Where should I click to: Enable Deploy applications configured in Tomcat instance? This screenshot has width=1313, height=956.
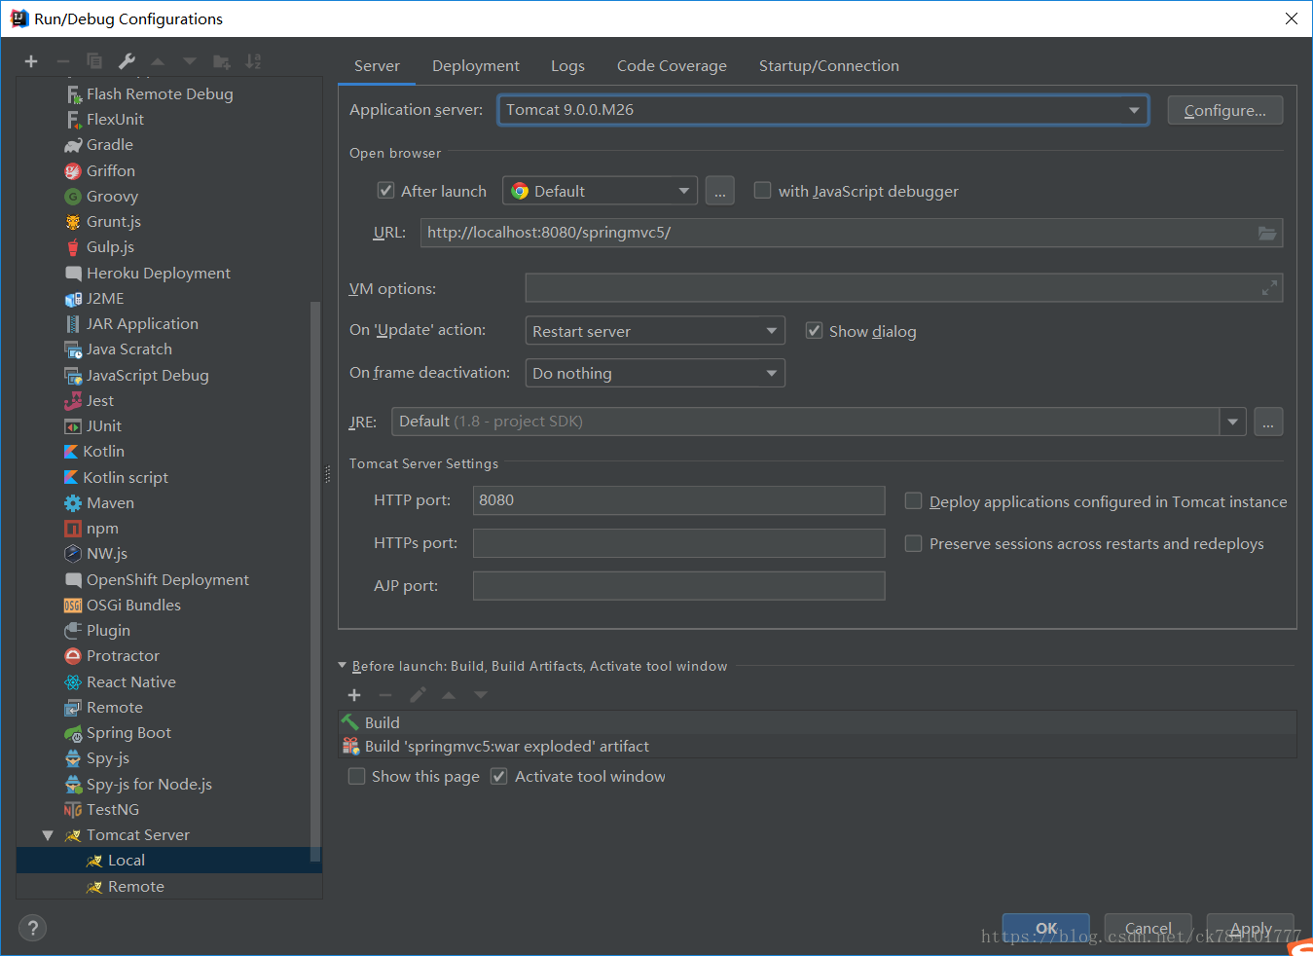(x=913, y=501)
